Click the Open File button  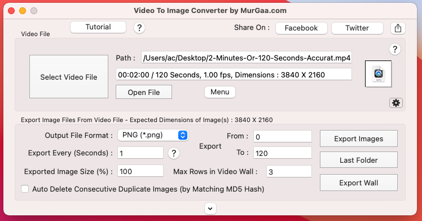point(144,92)
